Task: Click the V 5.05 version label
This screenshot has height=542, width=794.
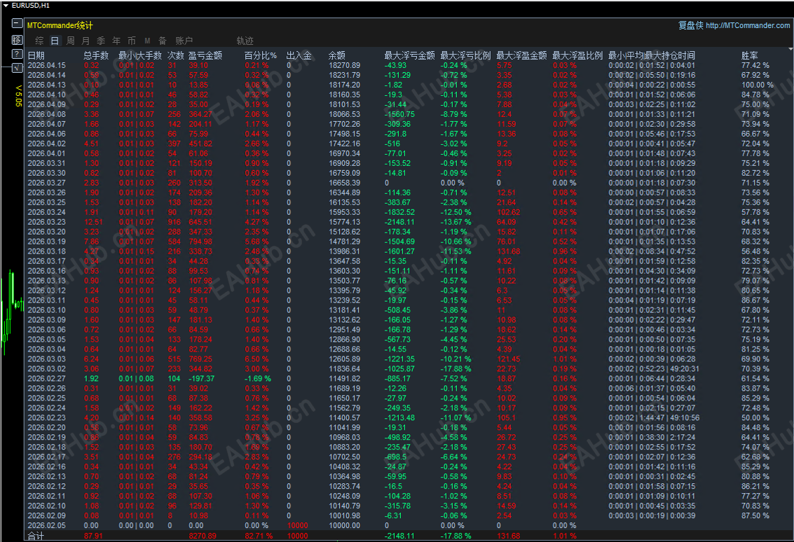Action: tap(19, 96)
